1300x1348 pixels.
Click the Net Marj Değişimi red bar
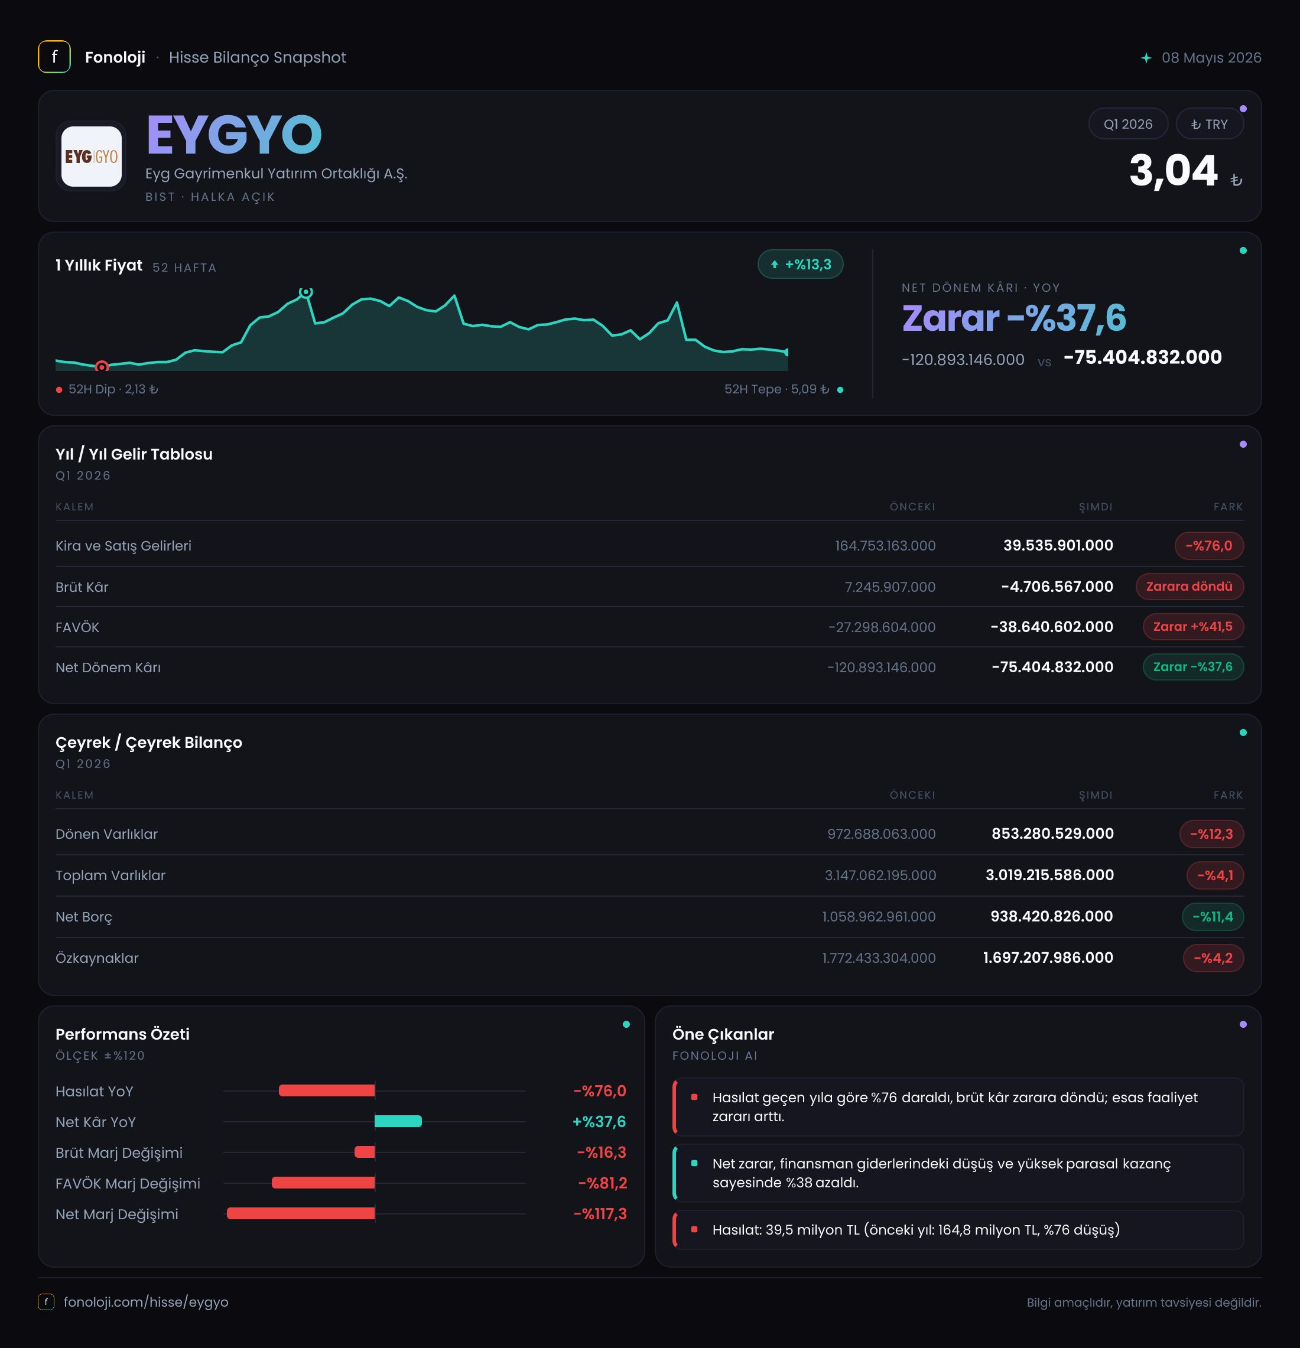[301, 1214]
